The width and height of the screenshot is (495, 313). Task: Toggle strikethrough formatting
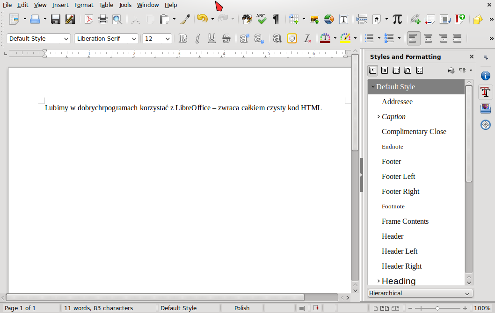pos(226,38)
